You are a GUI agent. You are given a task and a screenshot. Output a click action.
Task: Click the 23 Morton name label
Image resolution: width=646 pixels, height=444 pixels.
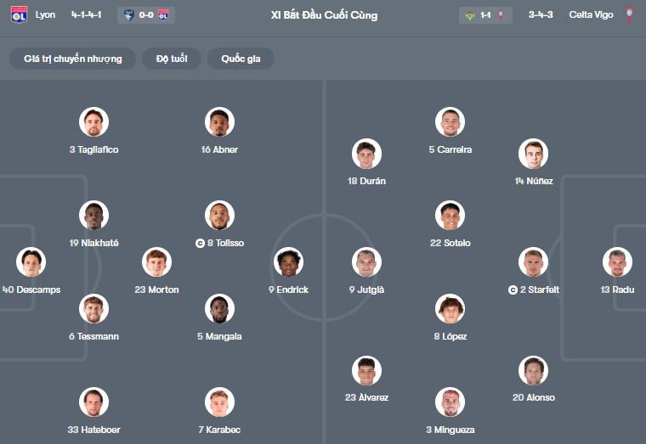[156, 289]
